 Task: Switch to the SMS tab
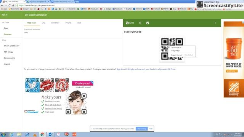coord(79,23)
